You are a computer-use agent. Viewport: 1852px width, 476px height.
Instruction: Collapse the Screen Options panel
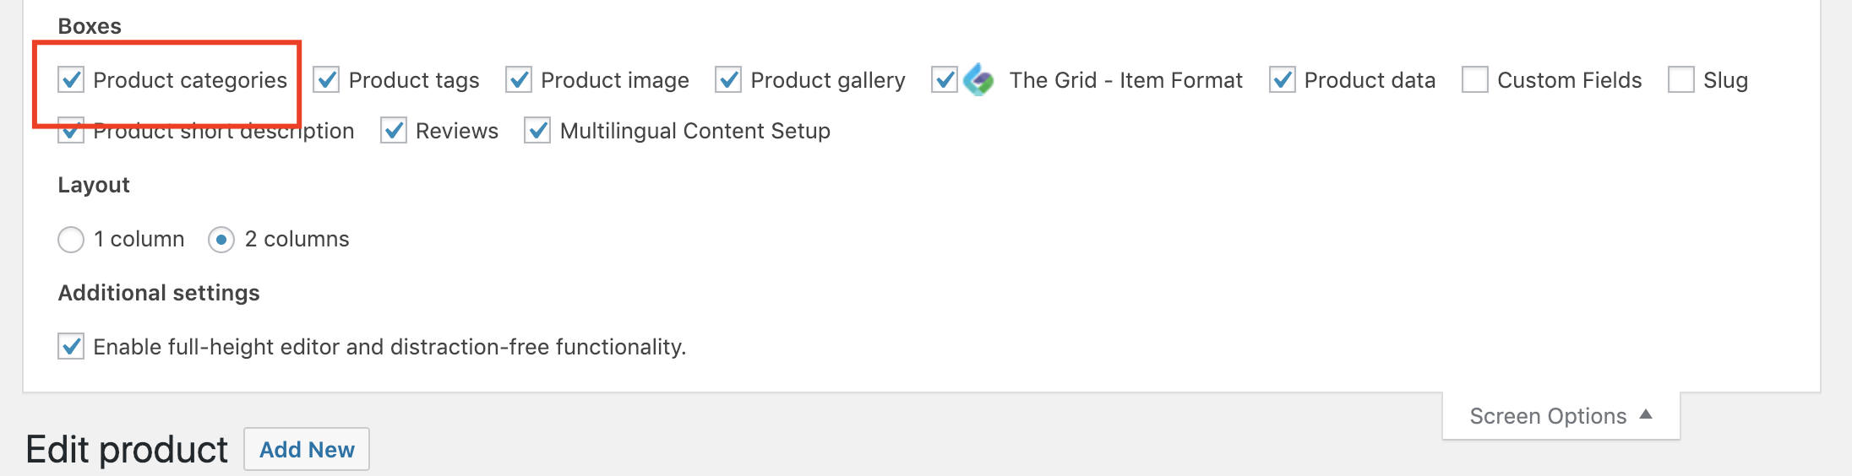pyautogui.click(x=1561, y=415)
